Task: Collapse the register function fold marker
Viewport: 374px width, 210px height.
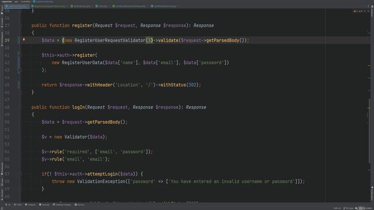Action: [20, 26]
